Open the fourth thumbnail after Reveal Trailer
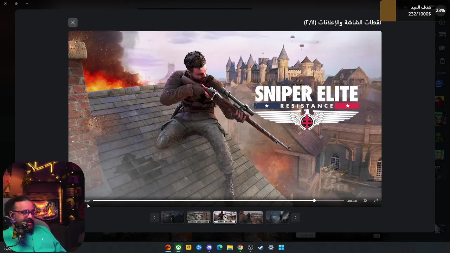 pyautogui.click(x=251, y=218)
